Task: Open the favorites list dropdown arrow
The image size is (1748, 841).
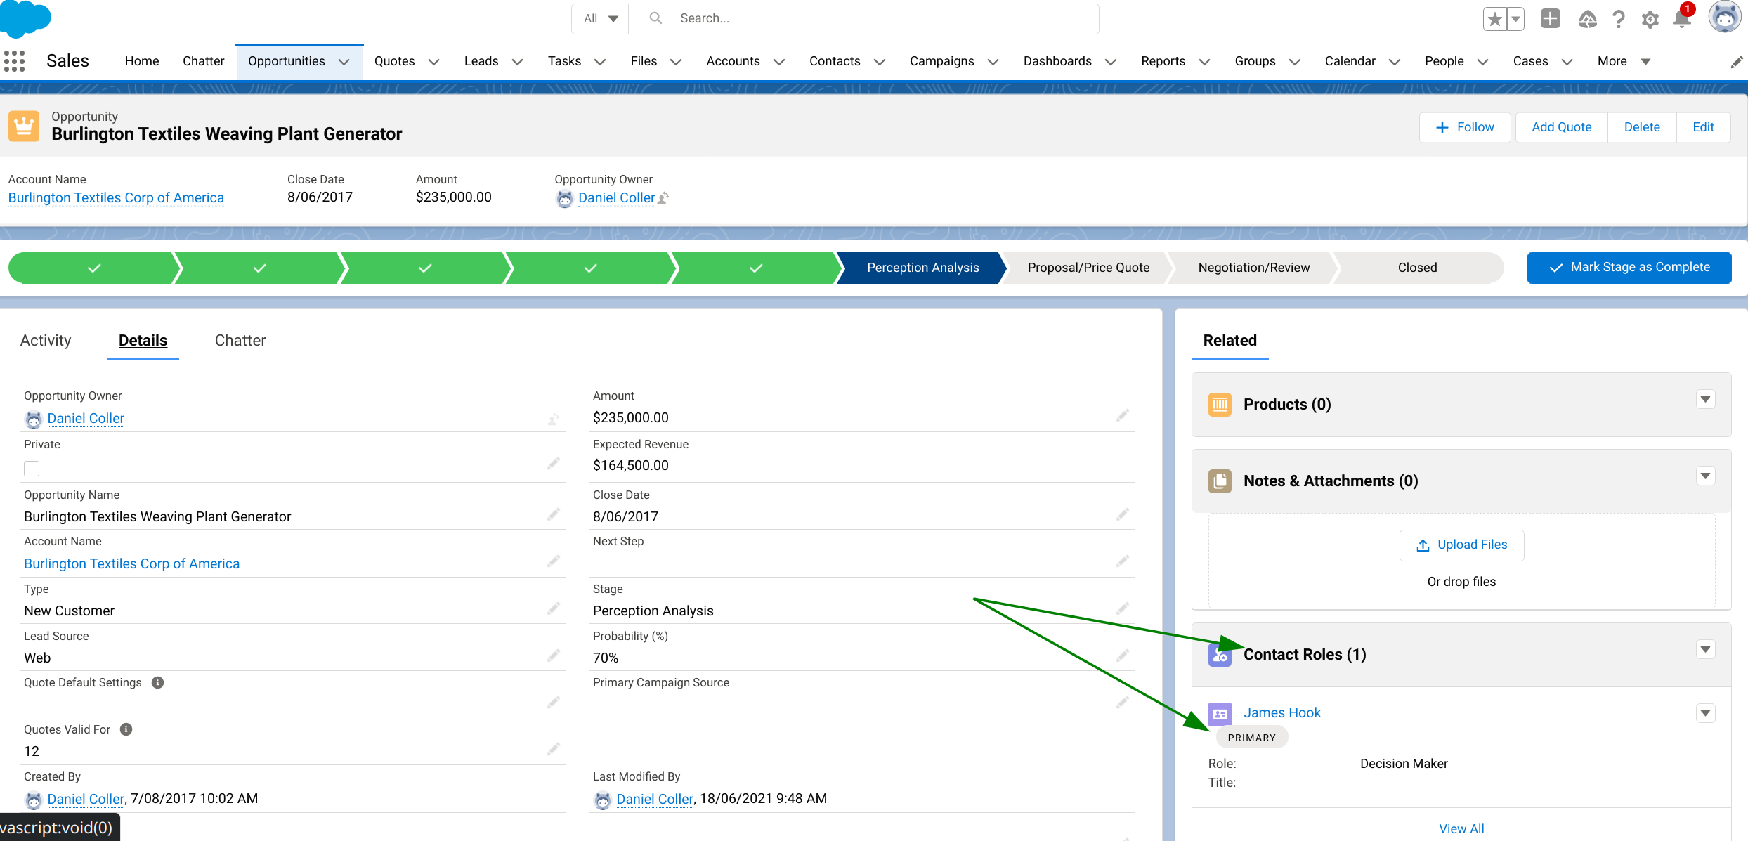Action: (1516, 19)
